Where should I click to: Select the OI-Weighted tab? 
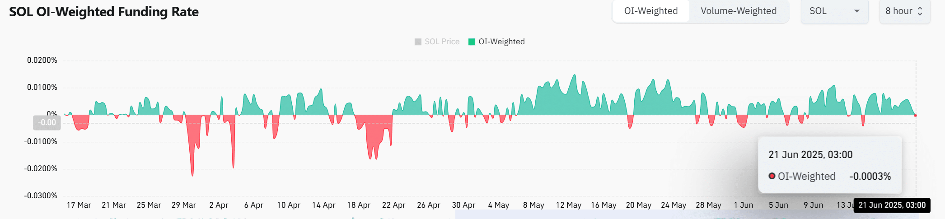click(x=651, y=11)
